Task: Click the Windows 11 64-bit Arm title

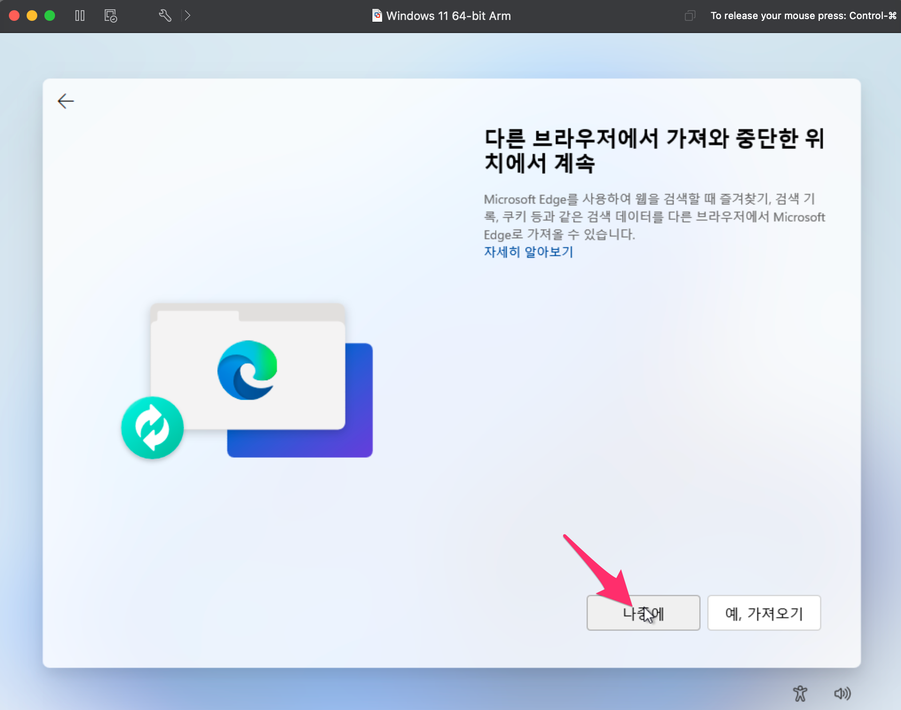Action: point(448,16)
